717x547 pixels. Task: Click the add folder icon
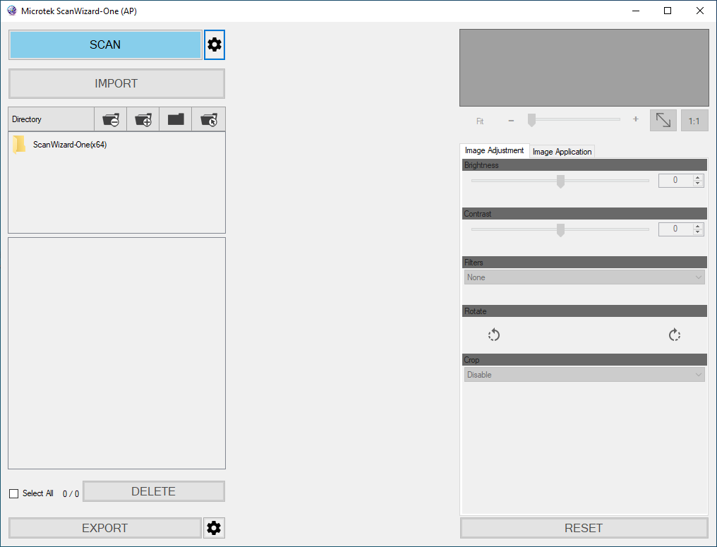[x=143, y=119]
